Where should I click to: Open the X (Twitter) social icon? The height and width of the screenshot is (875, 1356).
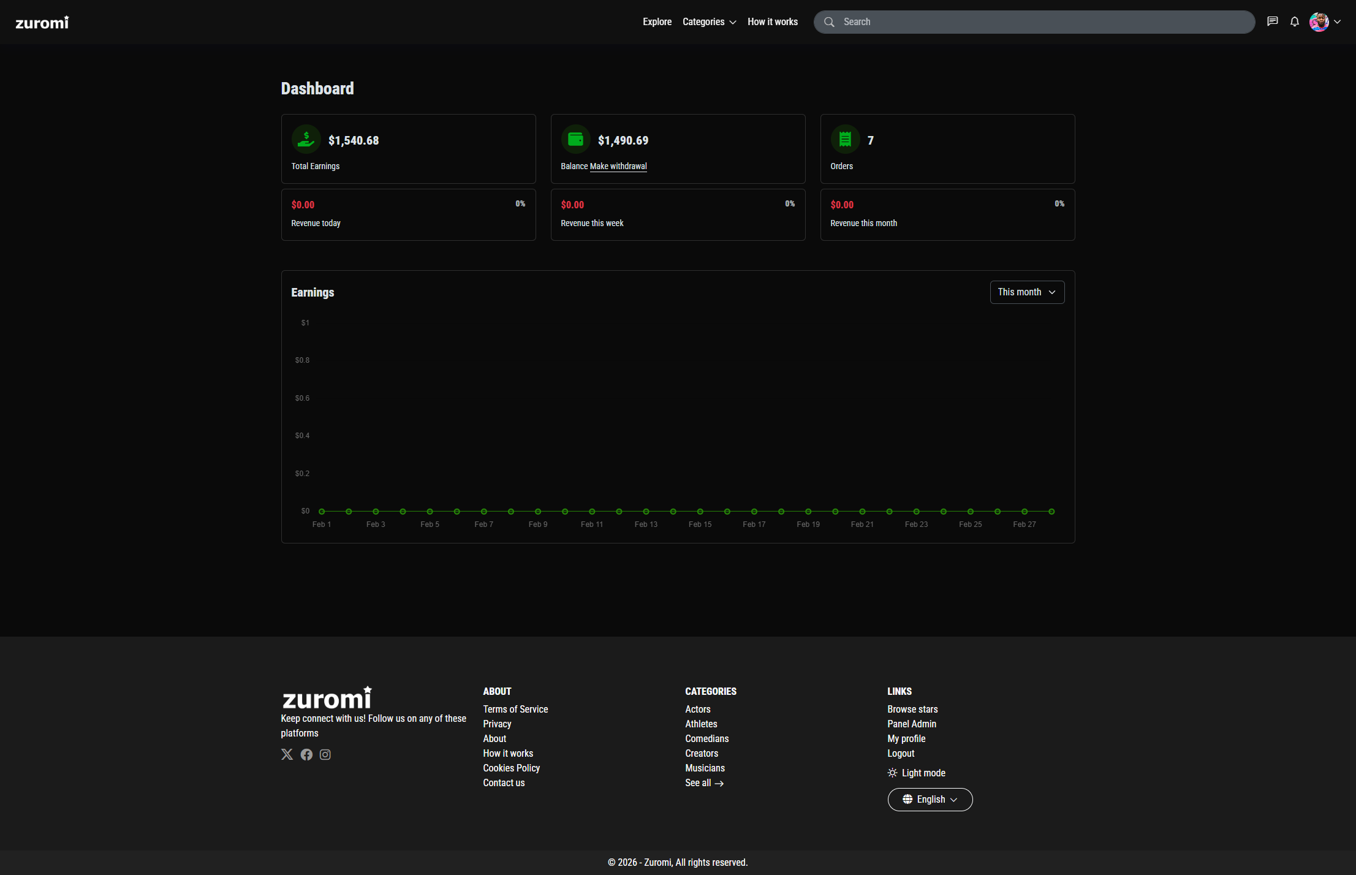coord(287,754)
